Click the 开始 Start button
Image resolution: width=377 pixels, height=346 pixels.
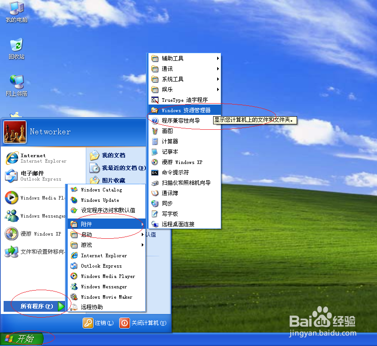click(x=22, y=339)
